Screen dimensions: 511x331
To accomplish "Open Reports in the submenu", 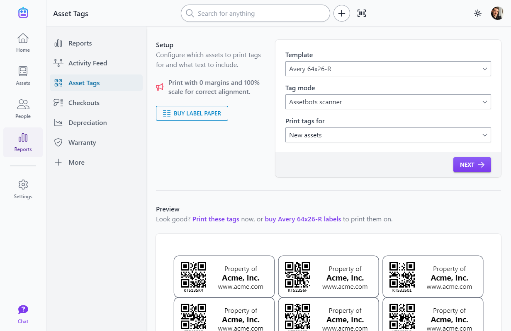I will pos(96,43).
